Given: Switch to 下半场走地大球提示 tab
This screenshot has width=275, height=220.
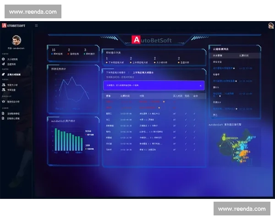Looking at the screenshot, I should click(x=116, y=72).
